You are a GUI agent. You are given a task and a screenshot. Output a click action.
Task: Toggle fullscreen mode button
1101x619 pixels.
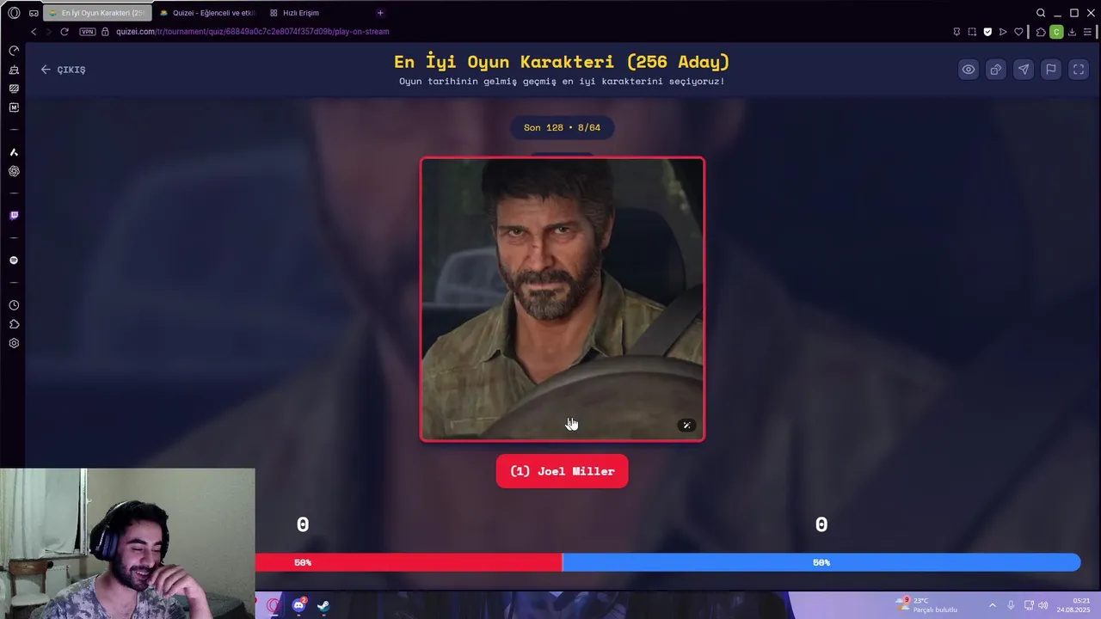pos(1079,70)
